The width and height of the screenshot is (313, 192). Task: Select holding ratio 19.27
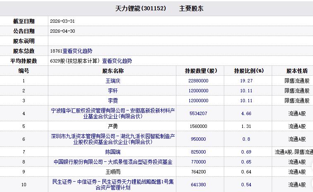(247, 81)
